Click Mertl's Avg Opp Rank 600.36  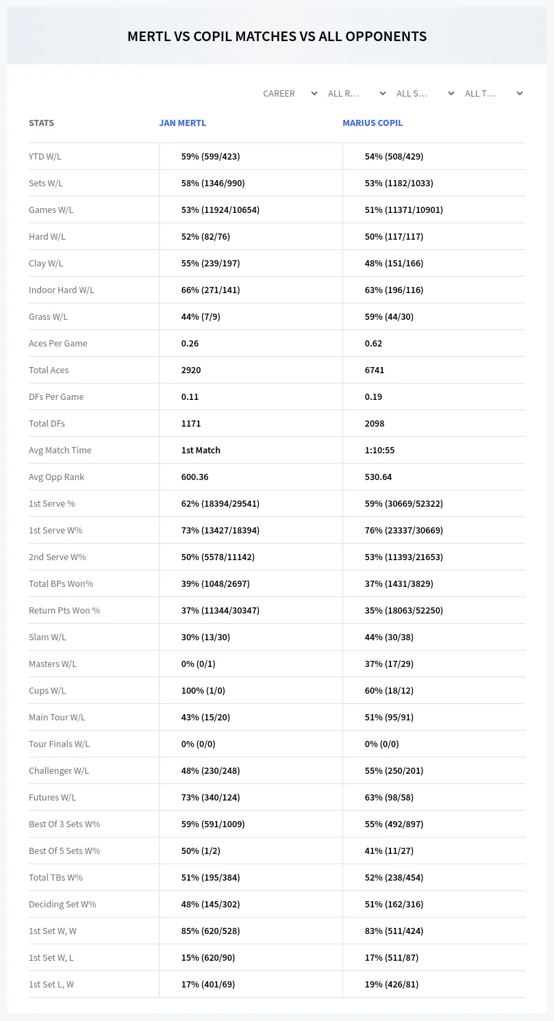coord(195,477)
